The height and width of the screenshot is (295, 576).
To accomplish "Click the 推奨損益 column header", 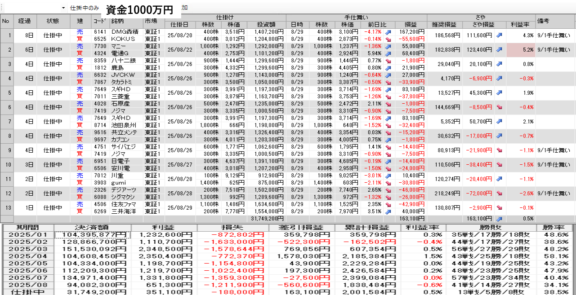I will [444, 24].
